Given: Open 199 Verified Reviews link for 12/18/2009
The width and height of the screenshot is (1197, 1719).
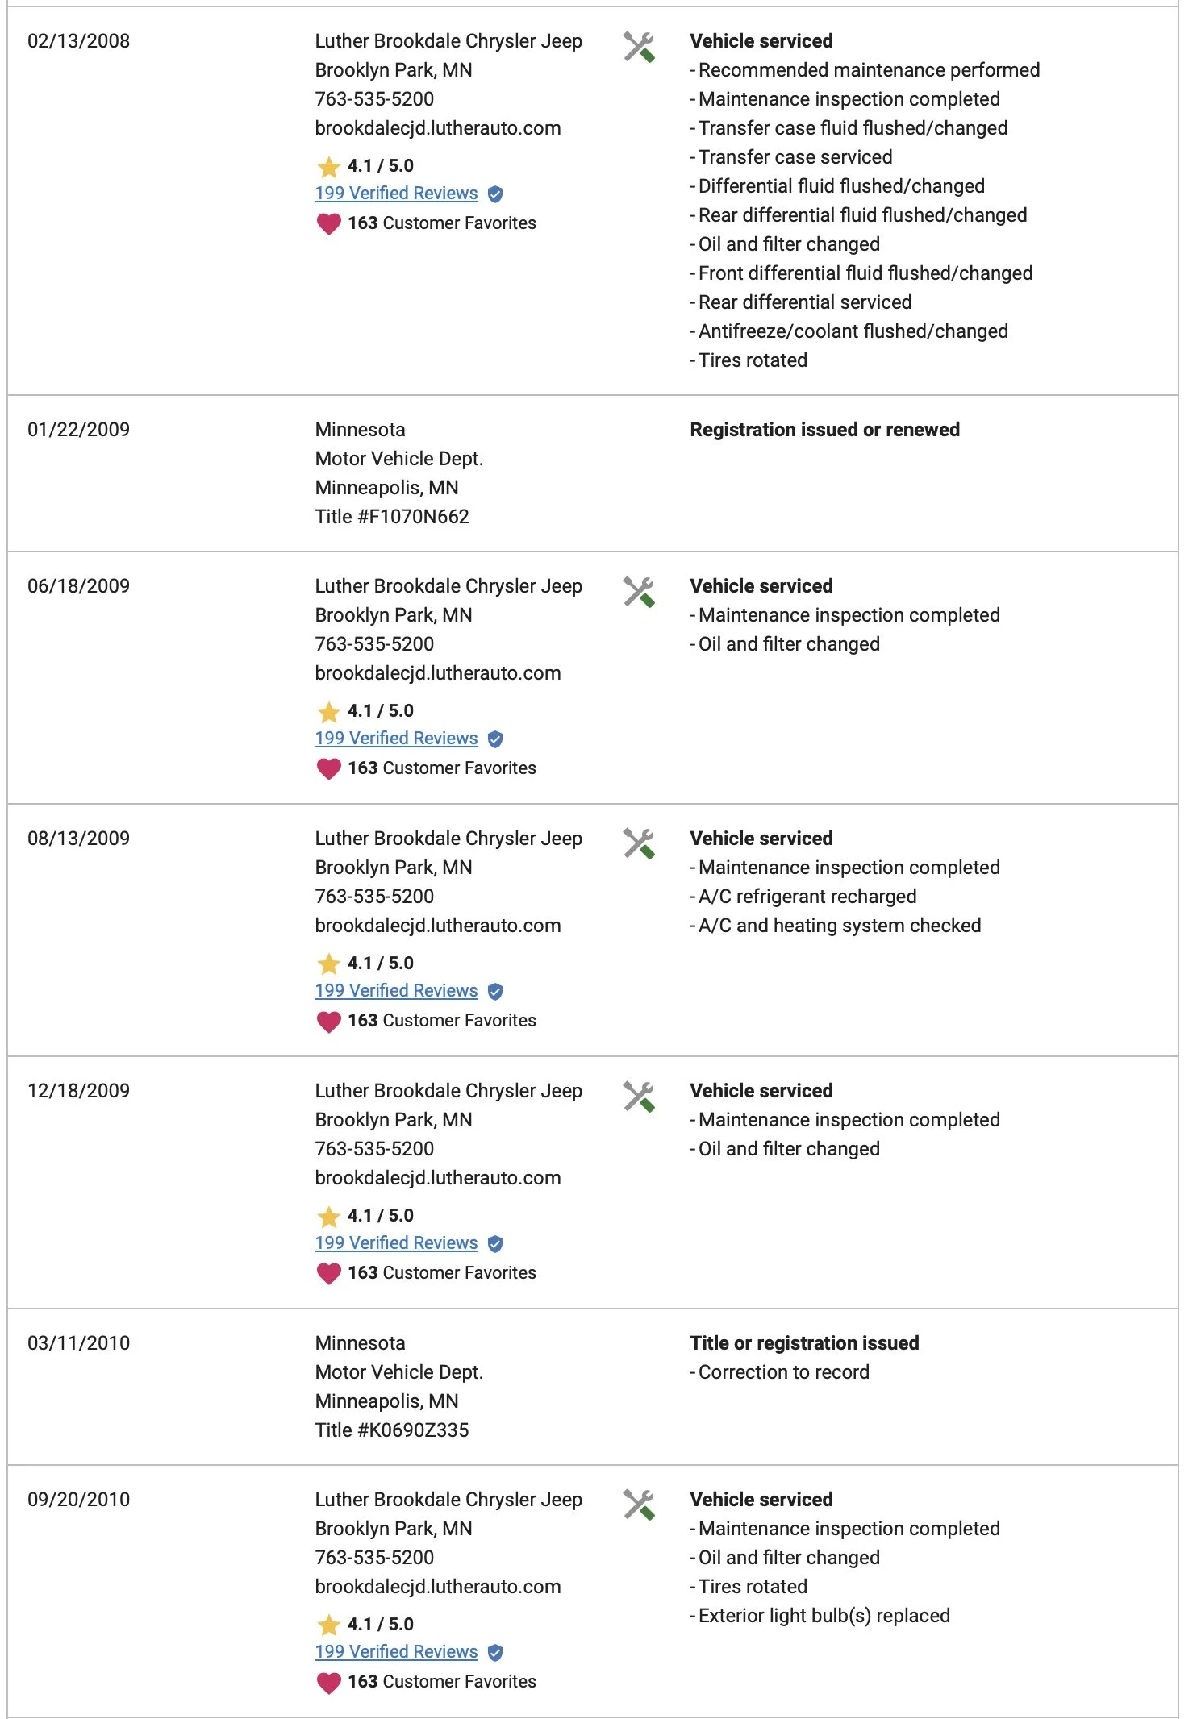Looking at the screenshot, I should coord(396,1243).
